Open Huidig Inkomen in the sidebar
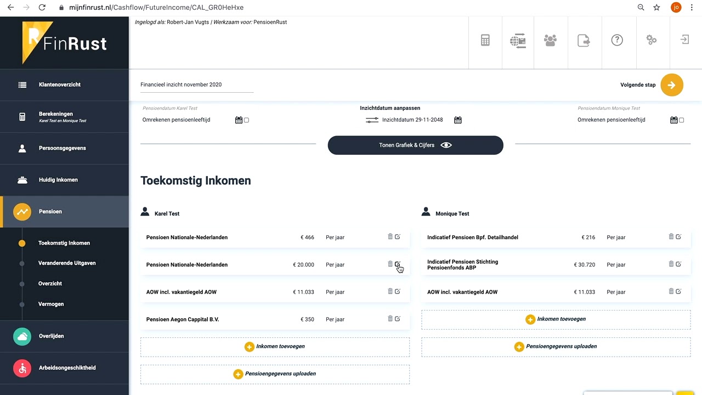Screen dimensions: 702x395 pos(58,180)
